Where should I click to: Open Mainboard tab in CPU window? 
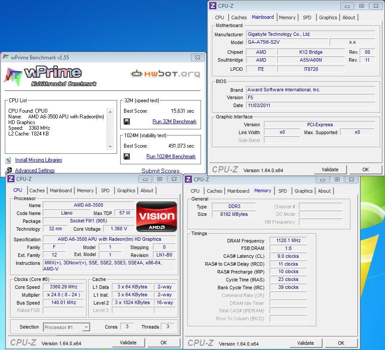click(x=61, y=191)
